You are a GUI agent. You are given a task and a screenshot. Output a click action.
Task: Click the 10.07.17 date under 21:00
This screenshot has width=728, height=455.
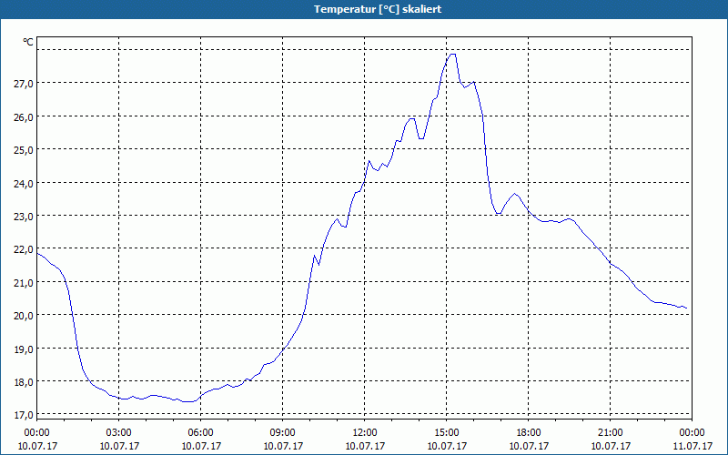[x=610, y=446]
